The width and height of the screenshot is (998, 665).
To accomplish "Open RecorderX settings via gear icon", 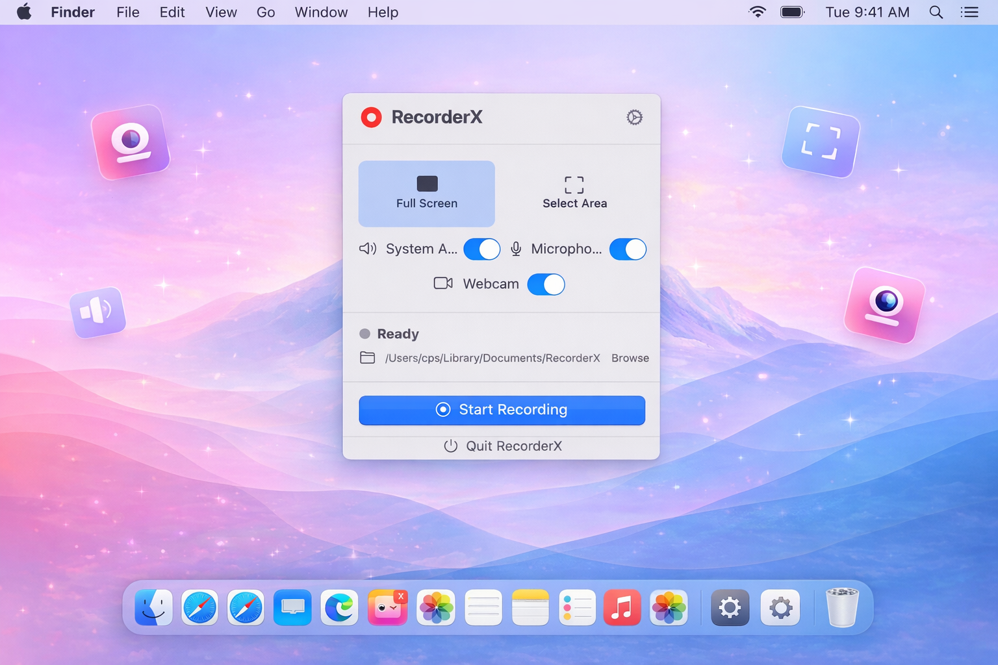I will pos(634,118).
